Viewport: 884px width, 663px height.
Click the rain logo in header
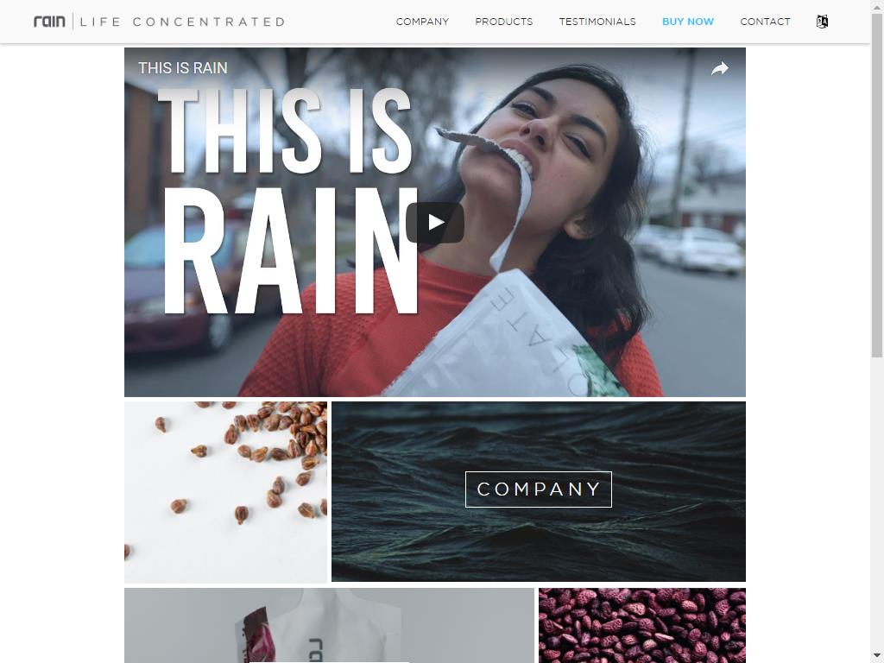[x=49, y=22]
